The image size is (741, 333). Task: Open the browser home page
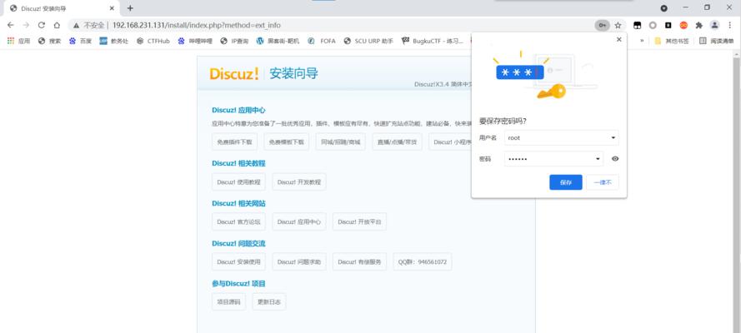click(57, 25)
